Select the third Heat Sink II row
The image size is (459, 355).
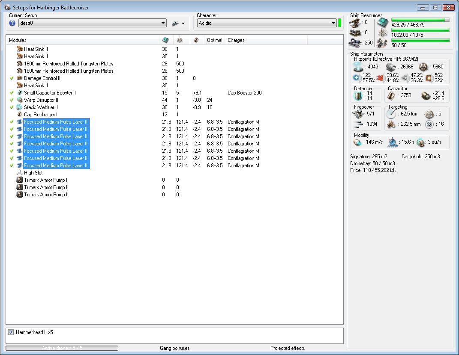click(x=174, y=85)
